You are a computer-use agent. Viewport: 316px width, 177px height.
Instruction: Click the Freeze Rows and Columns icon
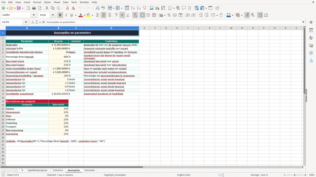(202, 8)
